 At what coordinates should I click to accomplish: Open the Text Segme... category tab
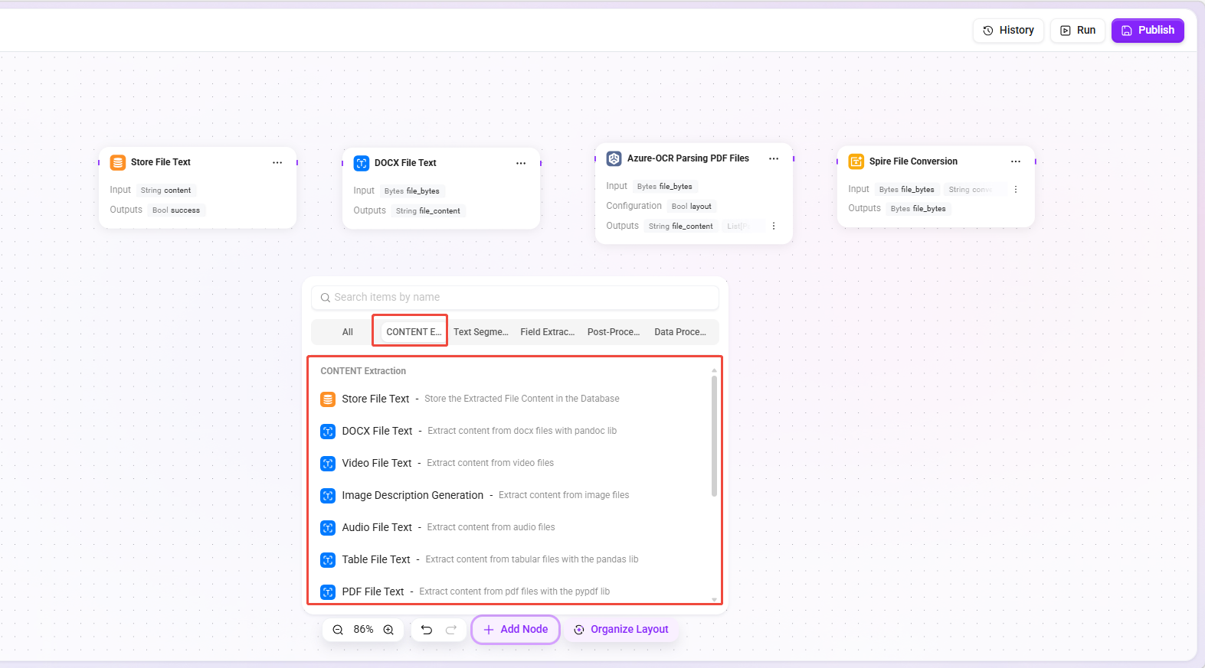(481, 332)
